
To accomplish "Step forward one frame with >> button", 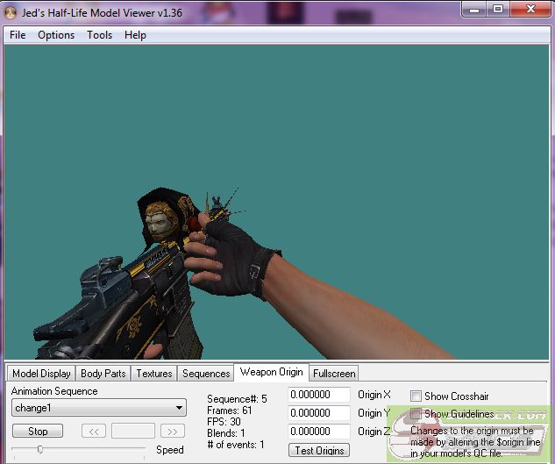I will 173,431.
